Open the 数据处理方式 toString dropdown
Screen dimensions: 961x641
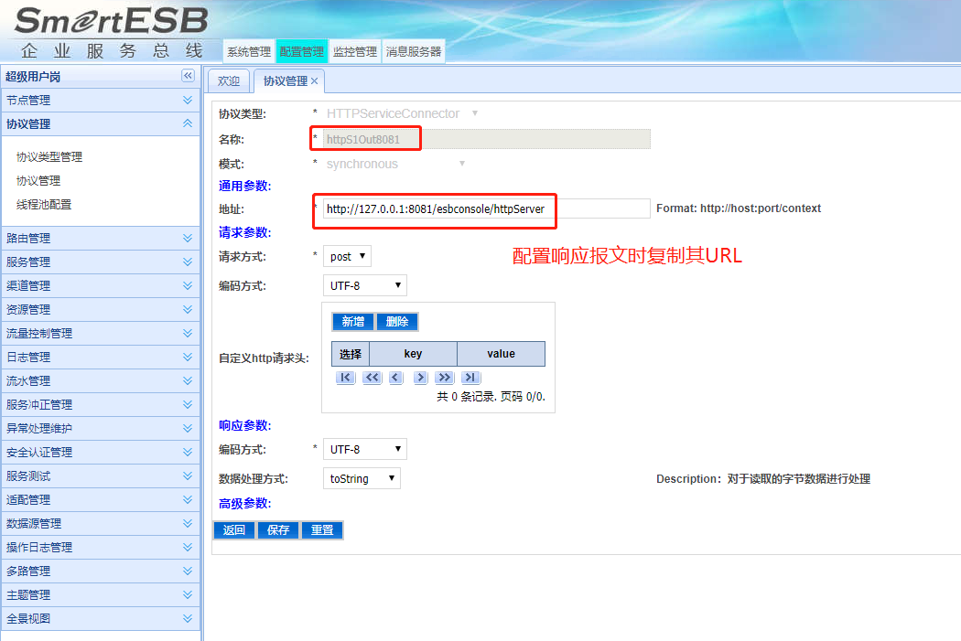coord(362,478)
